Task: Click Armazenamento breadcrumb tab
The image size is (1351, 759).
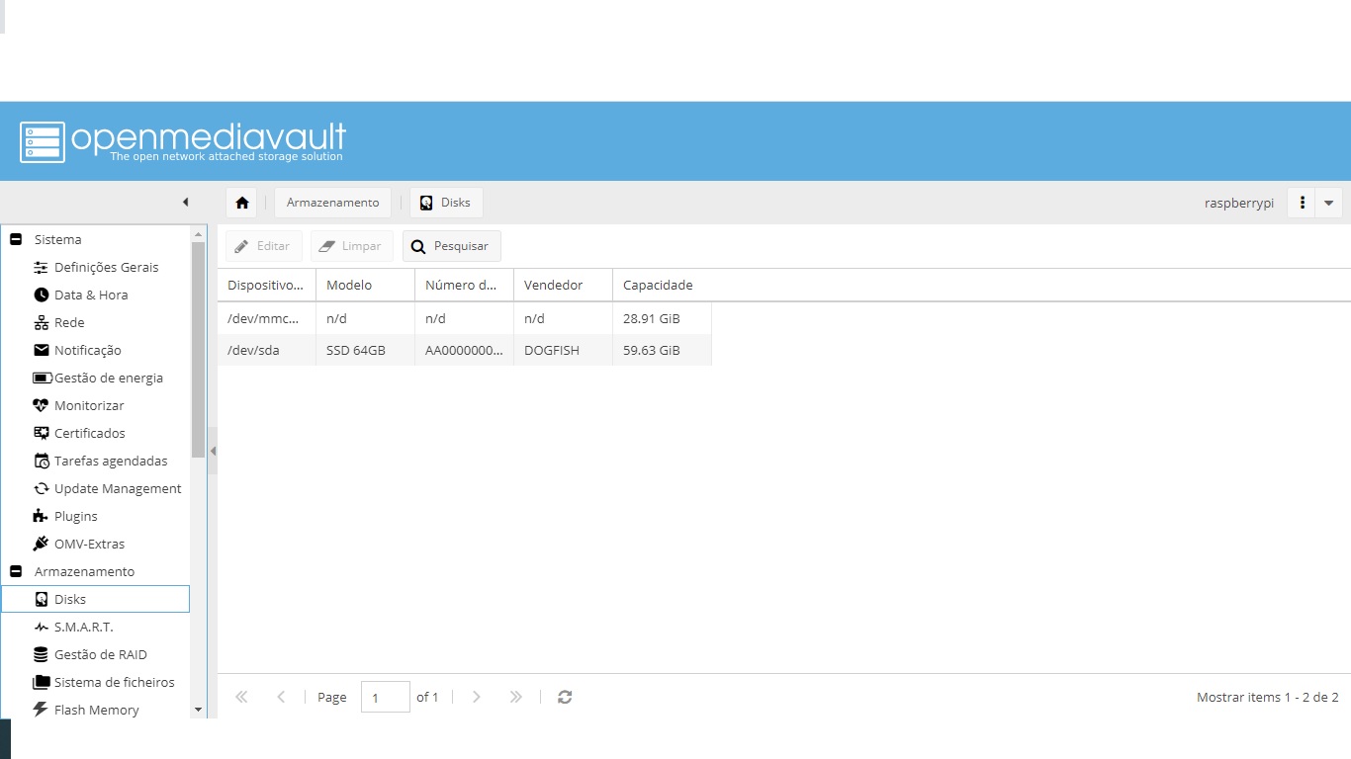Action: coord(332,203)
